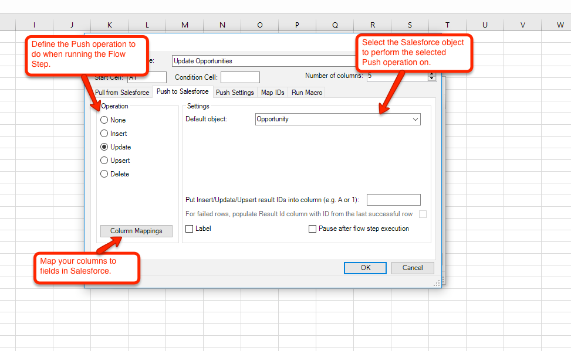571x351 pixels.
Task: Select spreadsheet column L header
Action: point(147,25)
